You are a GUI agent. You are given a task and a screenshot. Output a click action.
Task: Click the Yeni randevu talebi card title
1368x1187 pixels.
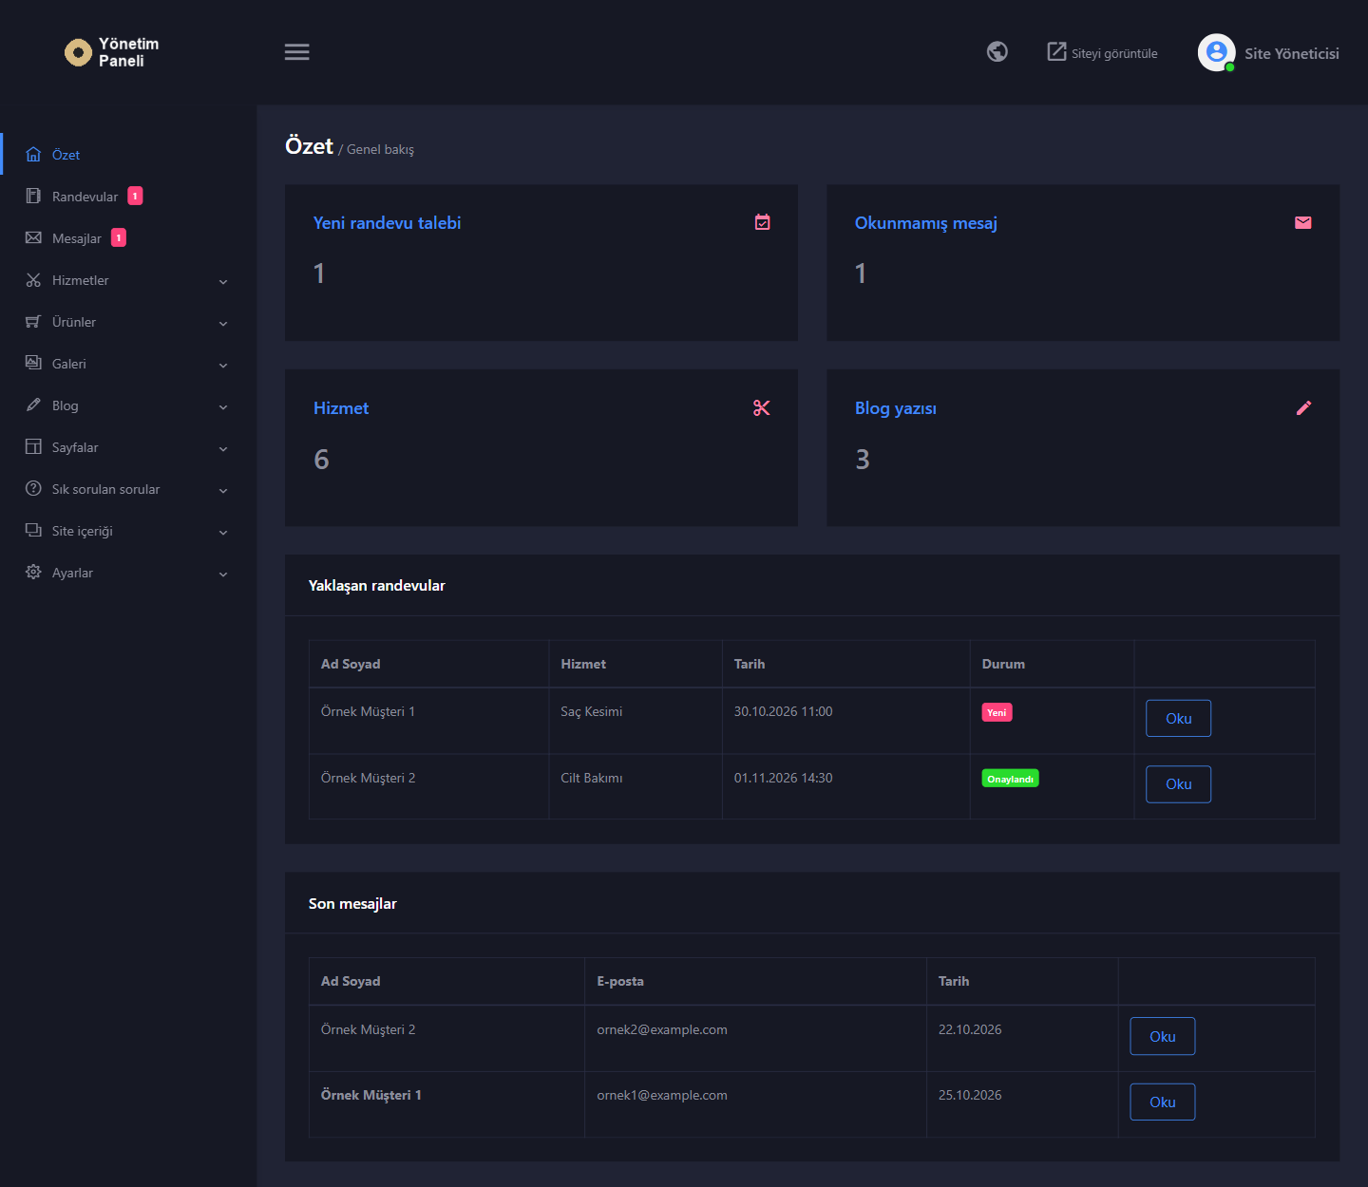tap(387, 223)
